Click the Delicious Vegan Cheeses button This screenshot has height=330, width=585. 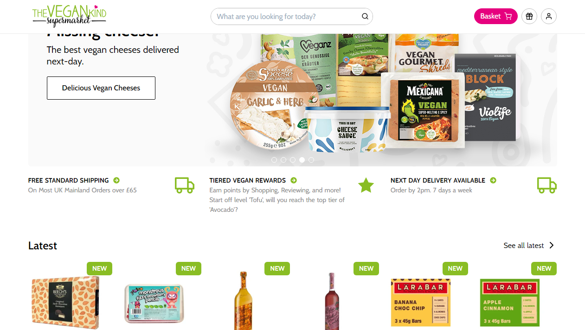pos(101,88)
